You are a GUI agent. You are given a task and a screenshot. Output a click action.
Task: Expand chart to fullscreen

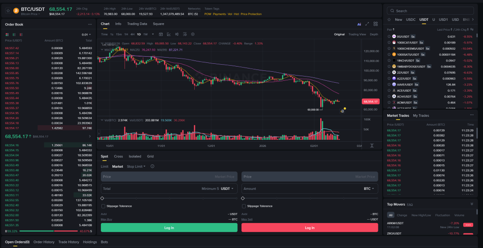[x=367, y=24]
